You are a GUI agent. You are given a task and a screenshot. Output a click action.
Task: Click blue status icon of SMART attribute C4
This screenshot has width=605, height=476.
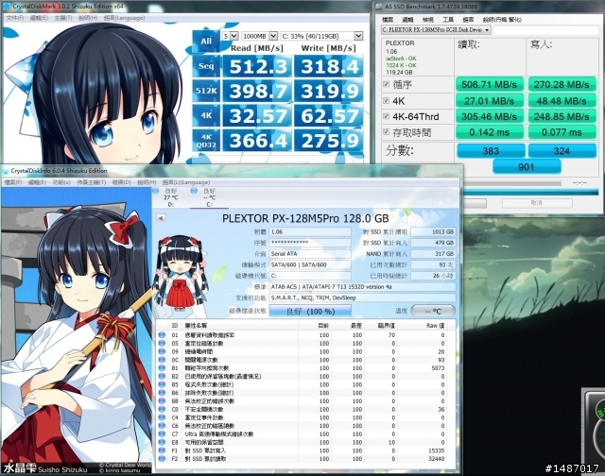pos(162,417)
